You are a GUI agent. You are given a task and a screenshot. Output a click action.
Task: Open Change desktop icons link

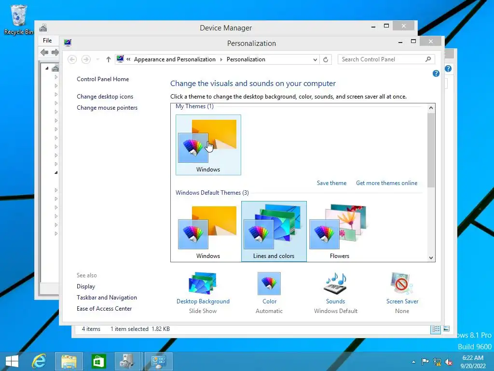coord(105,97)
